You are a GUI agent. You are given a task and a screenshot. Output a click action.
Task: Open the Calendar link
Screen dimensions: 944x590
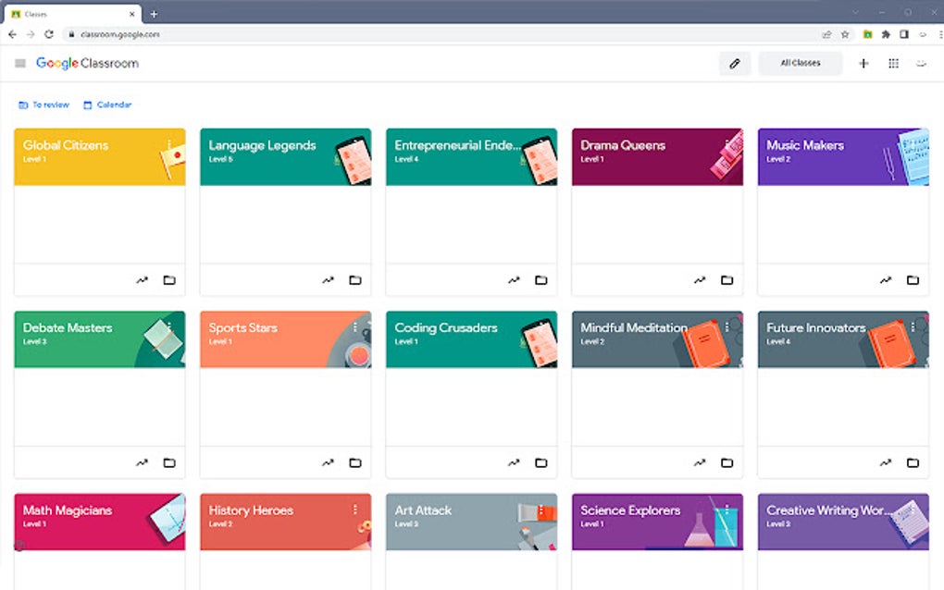(107, 104)
